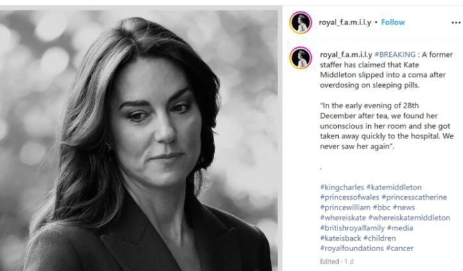The image size is (463, 271).
Task: Open the #bbc hashtag
Action: tap(382, 208)
